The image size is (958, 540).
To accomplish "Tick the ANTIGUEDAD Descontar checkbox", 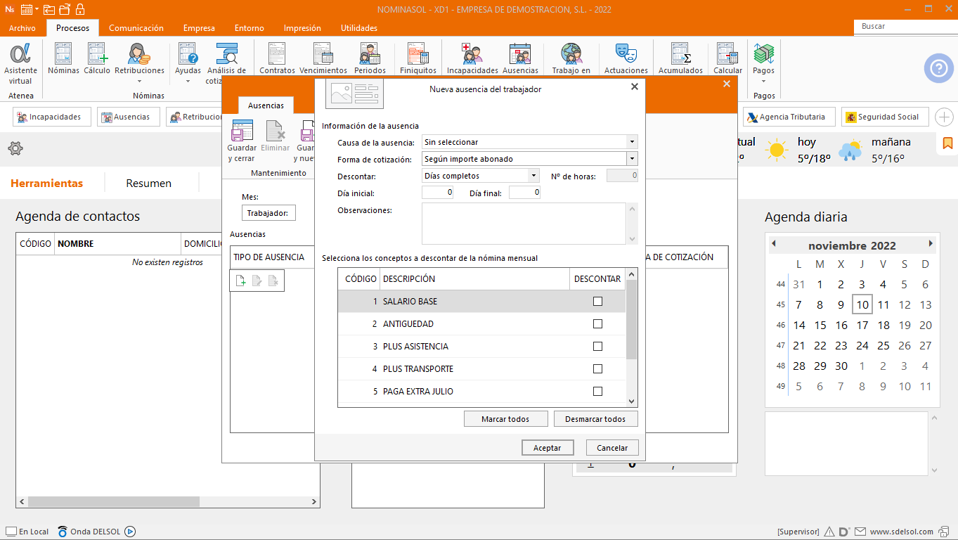I will [597, 324].
